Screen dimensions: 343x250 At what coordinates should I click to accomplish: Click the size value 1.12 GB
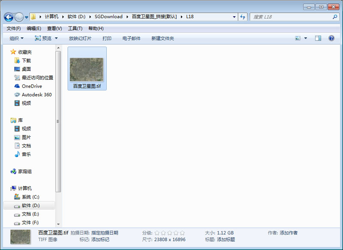(226, 233)
